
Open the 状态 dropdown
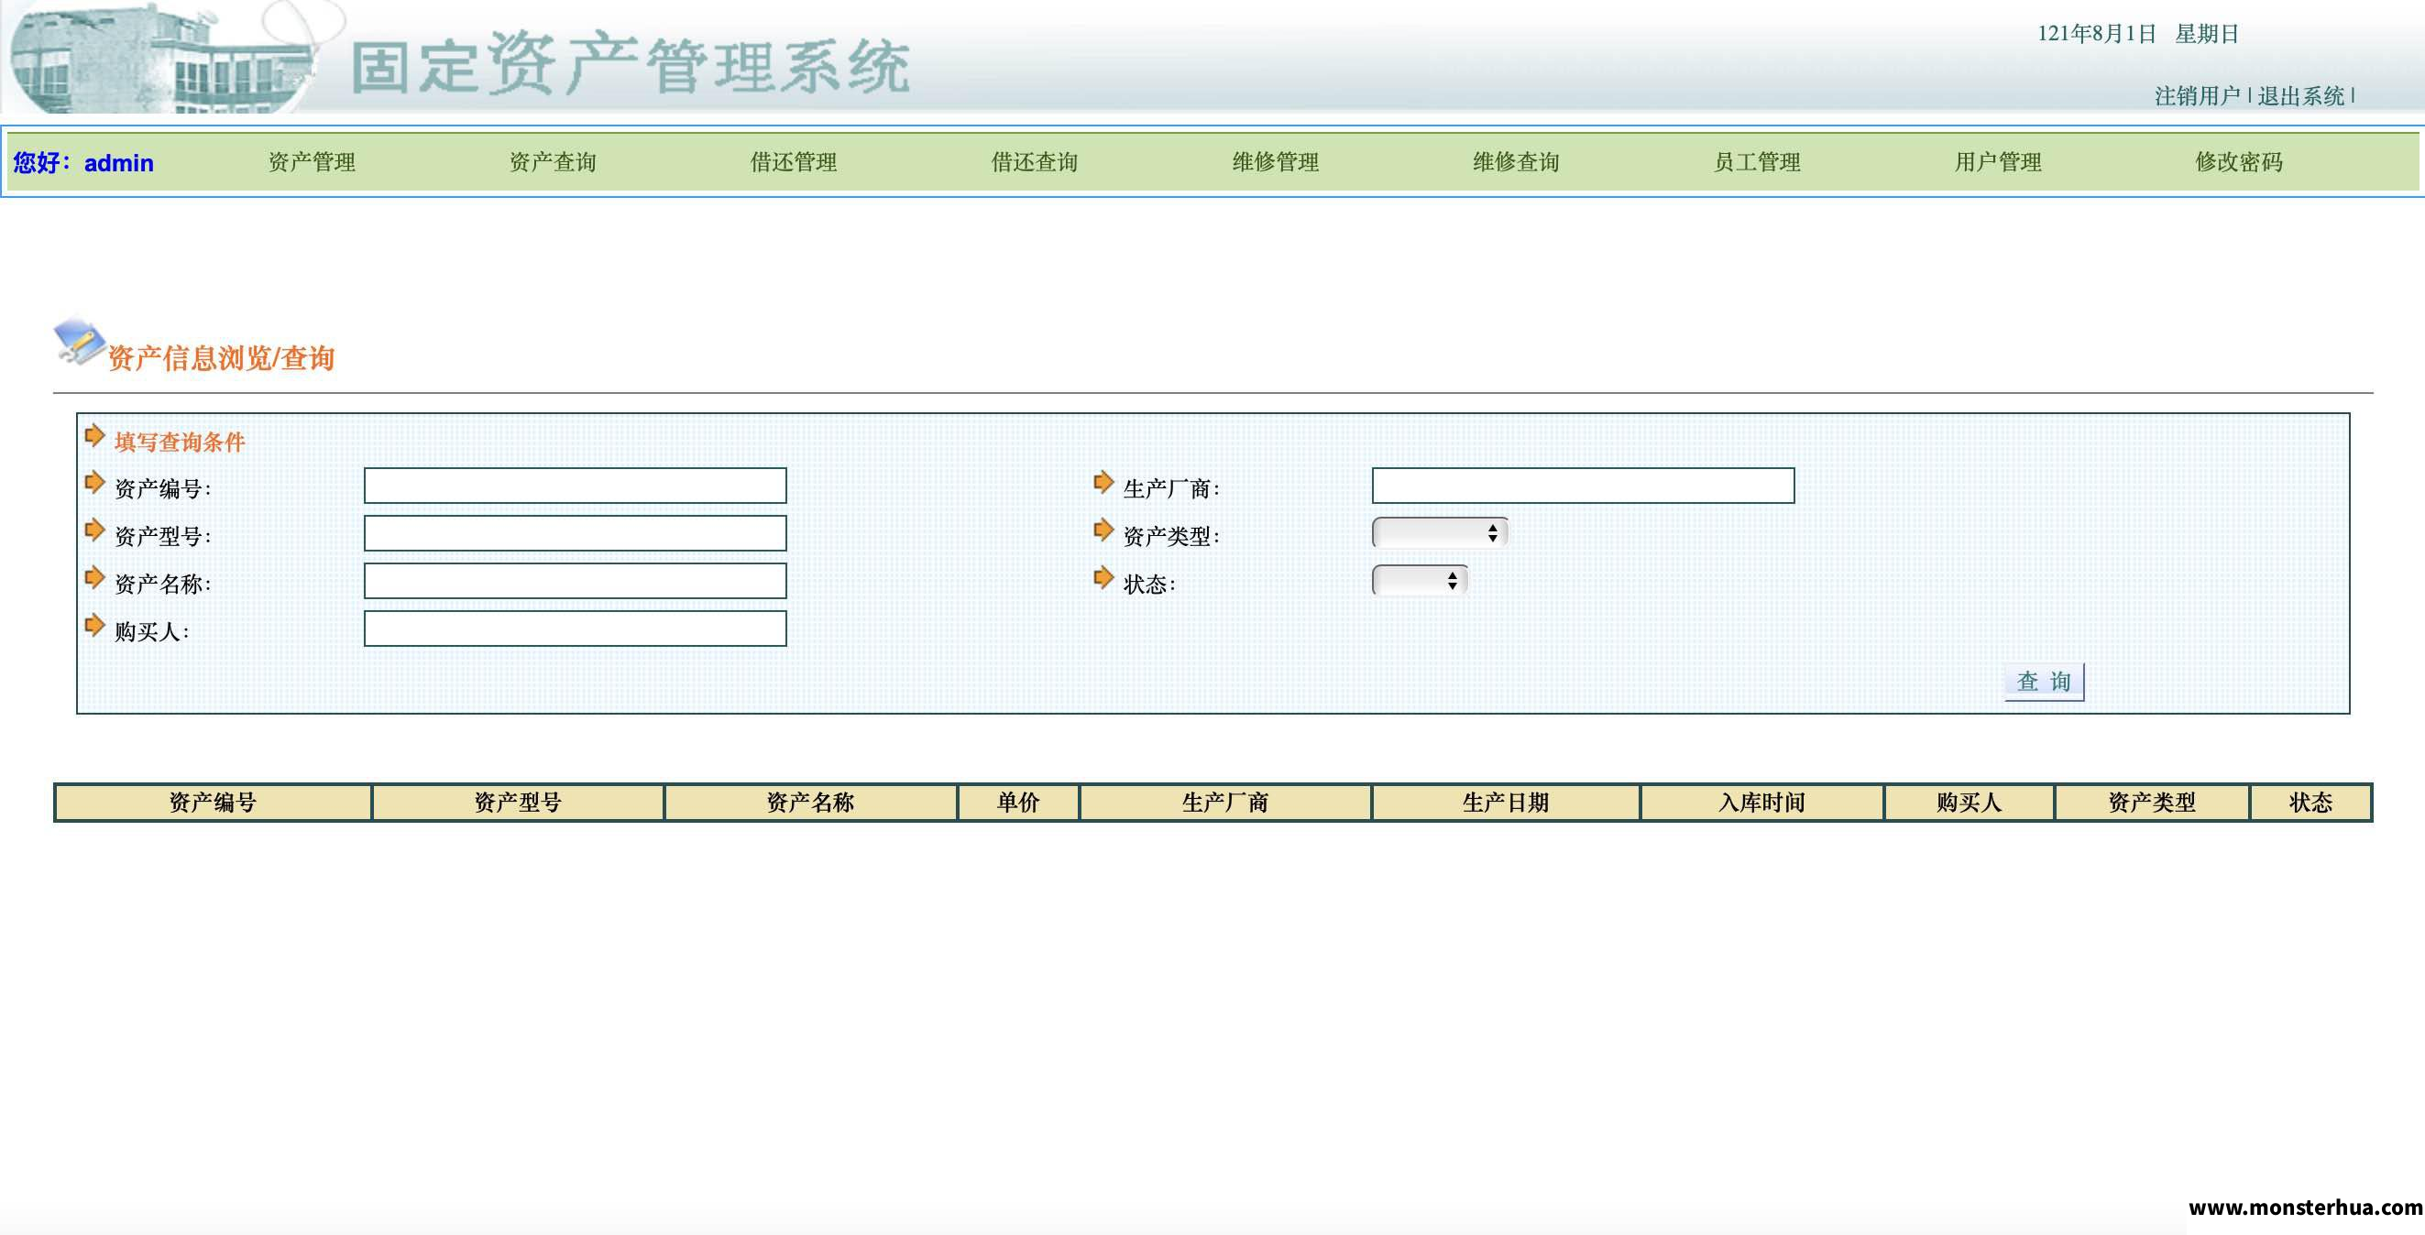tap(1420, 581)
